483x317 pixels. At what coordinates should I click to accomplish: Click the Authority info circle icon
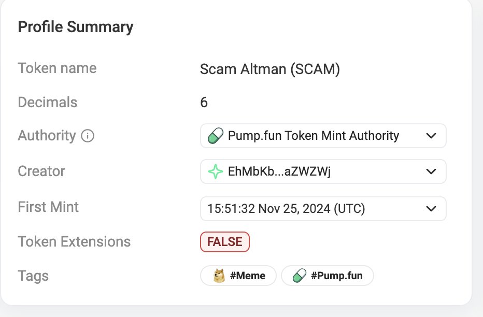tap(88, 136)
